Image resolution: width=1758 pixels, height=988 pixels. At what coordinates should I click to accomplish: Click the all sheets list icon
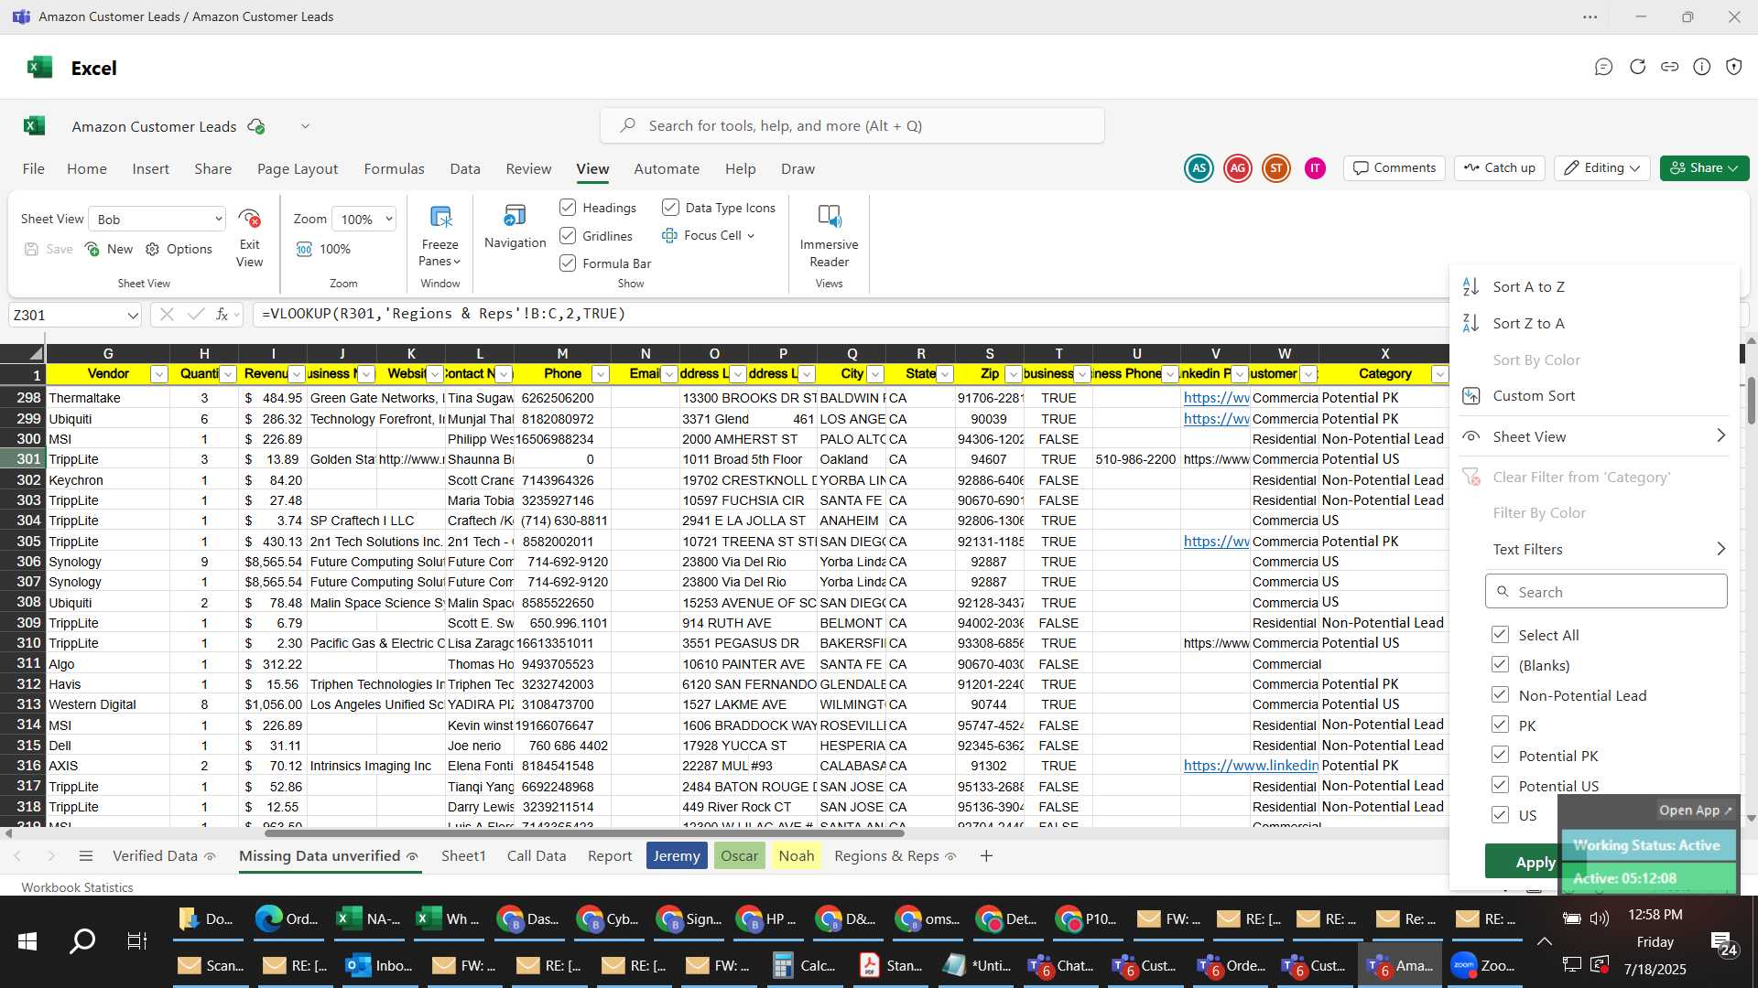(86, 855)
